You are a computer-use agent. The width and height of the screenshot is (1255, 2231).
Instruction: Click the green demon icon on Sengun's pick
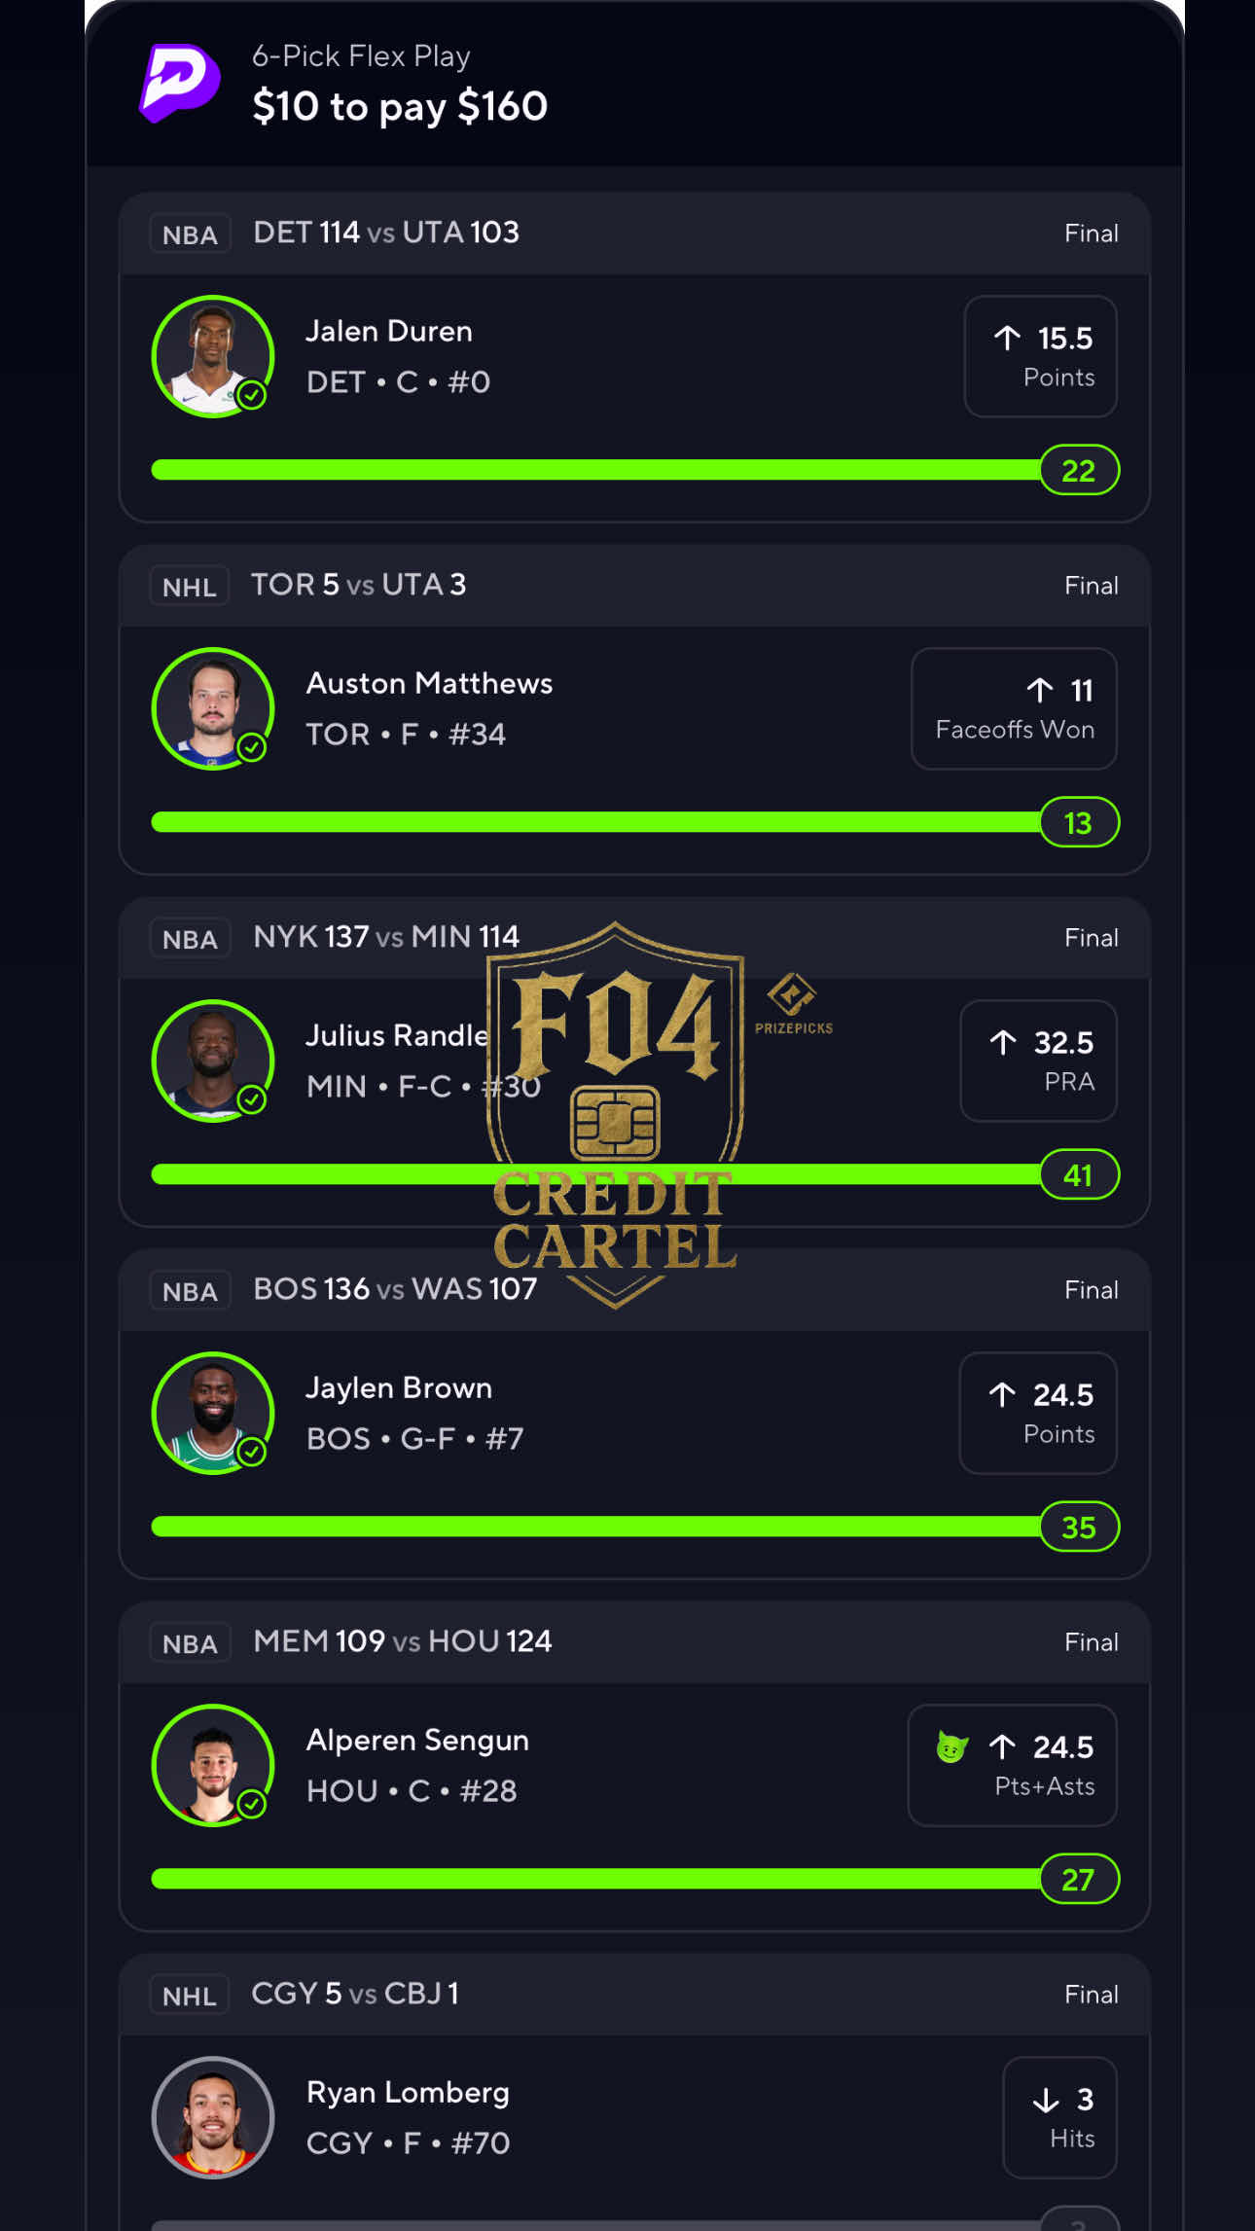(x=950, y=1747)
